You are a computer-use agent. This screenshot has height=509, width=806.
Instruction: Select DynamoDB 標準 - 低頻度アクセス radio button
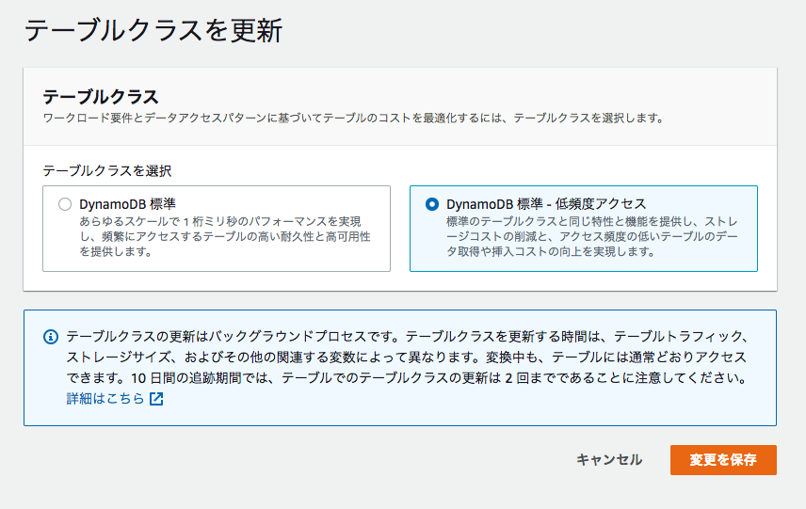click(432, 204)
